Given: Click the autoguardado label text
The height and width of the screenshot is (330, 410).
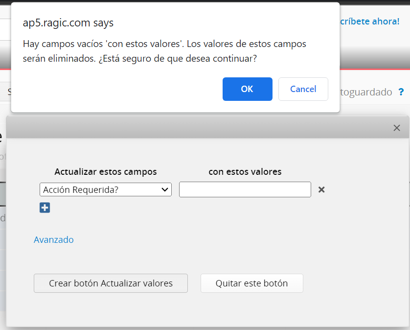Looking at the screenshot, I should (364, 92).
